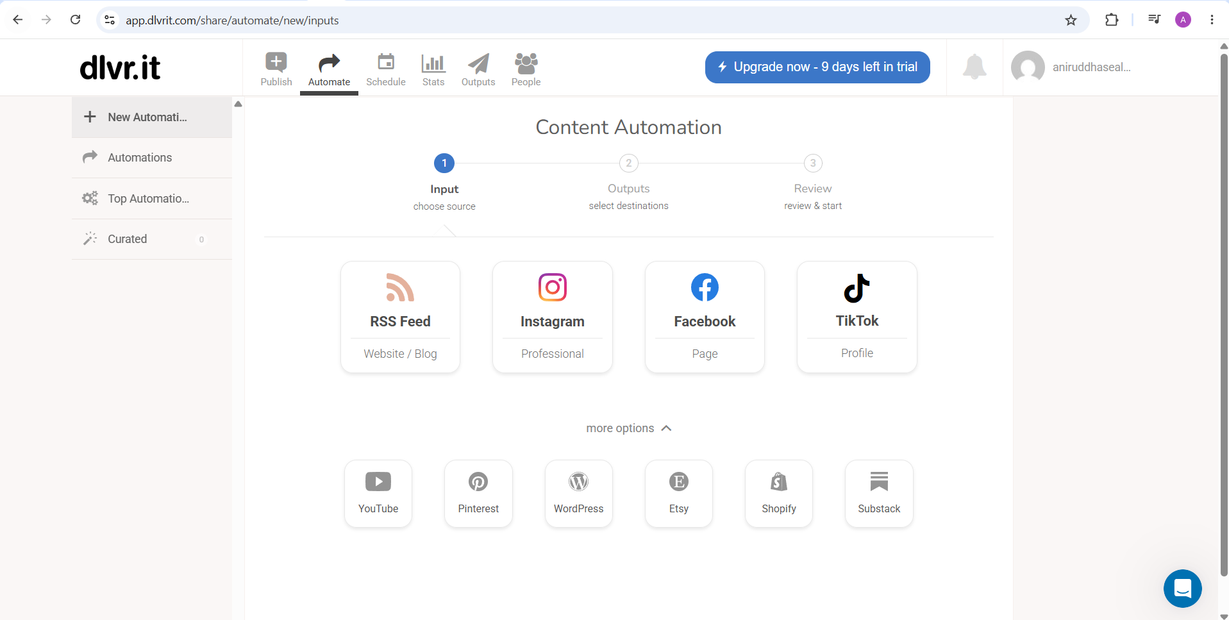Choose Instagram Professional as input source
The height and width of the screenshot is (620, 1229).
(553, 317)
